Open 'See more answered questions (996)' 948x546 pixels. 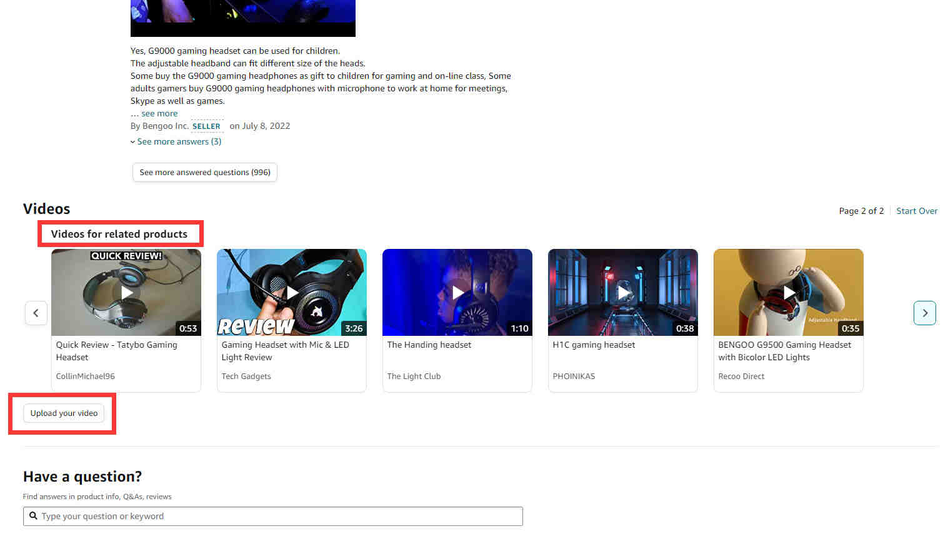click(205, 172)
